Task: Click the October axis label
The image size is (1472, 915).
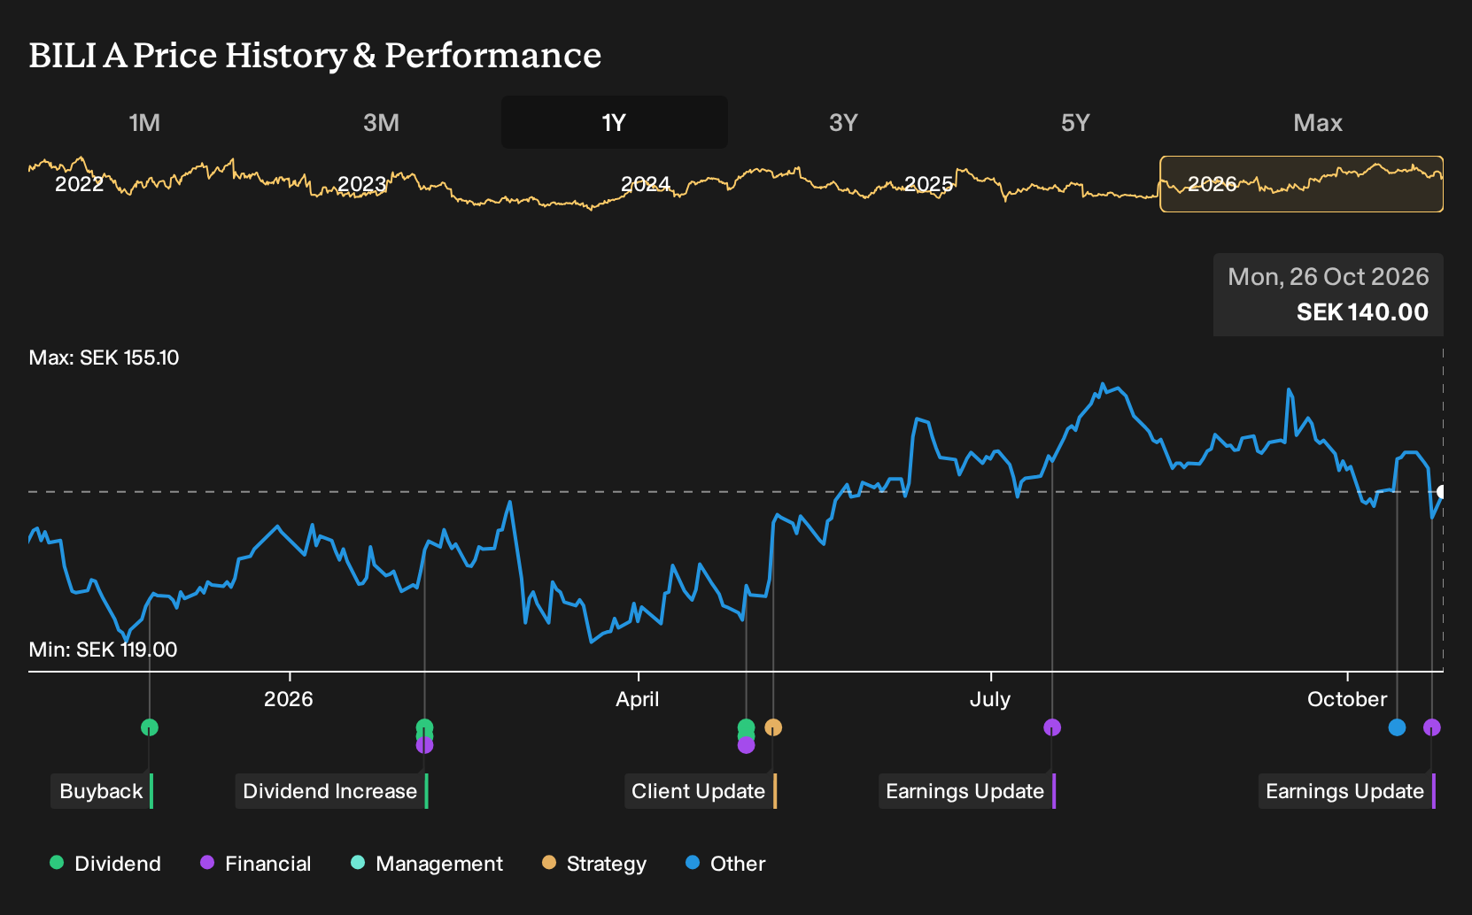Action: 1347,699
